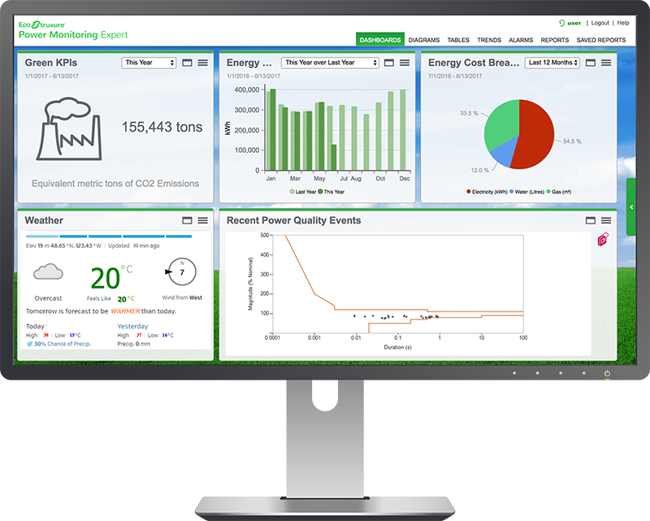Open the Alarms tab
This screenshot has width=650, height=521.
tap(521, 40)
